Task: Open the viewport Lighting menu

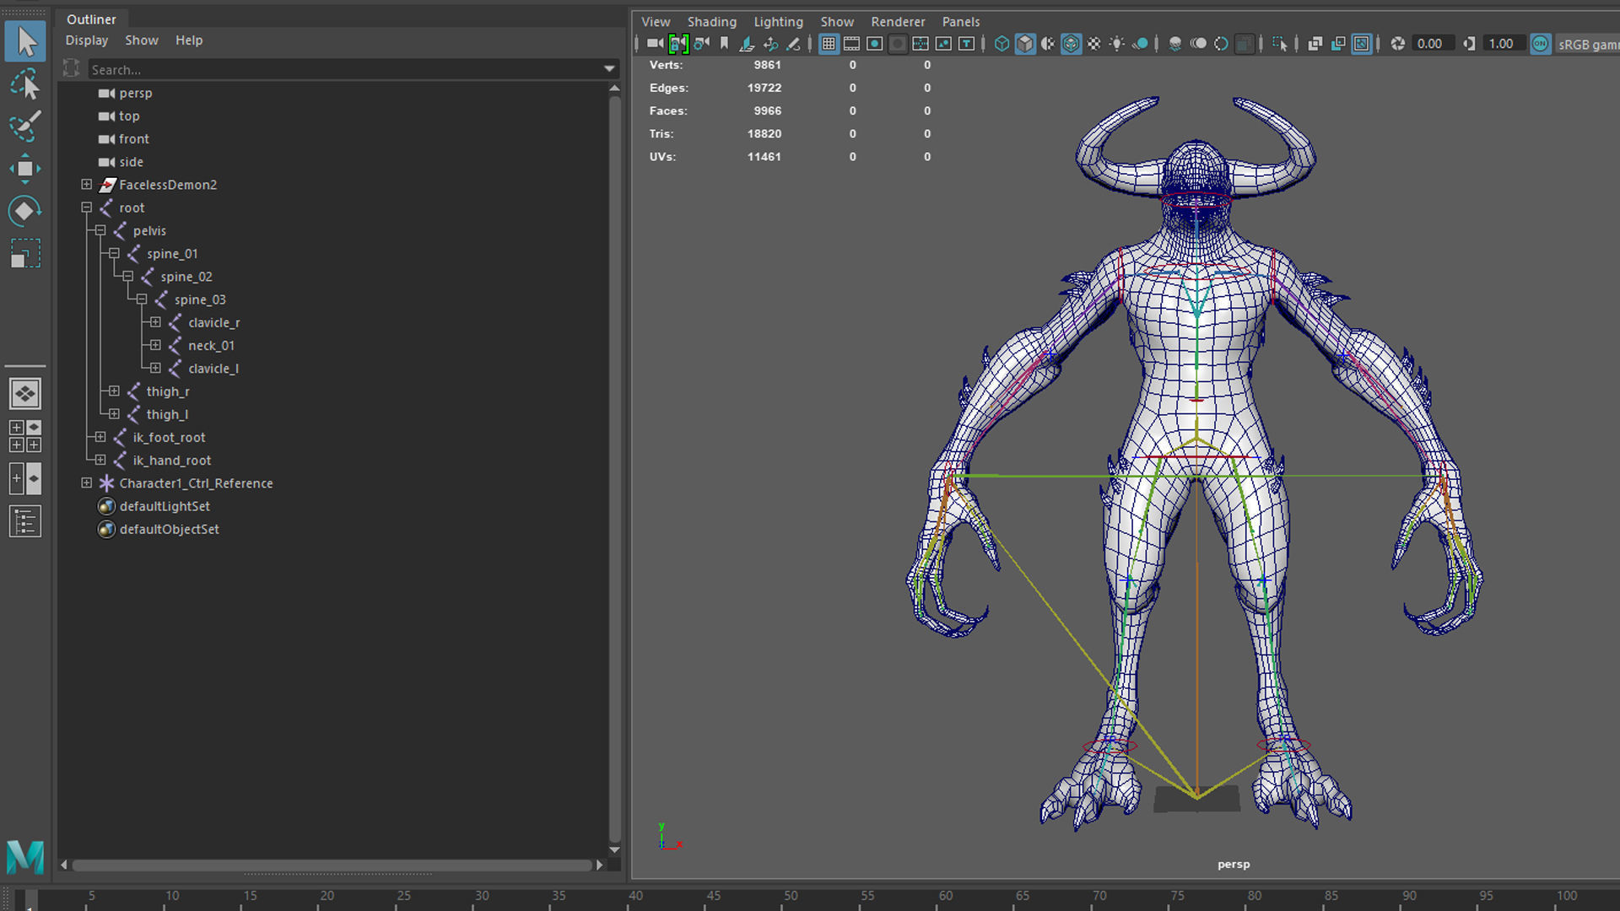Action: 779,22
